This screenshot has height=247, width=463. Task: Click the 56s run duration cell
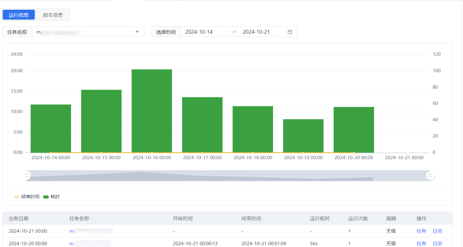coord(314,244)
